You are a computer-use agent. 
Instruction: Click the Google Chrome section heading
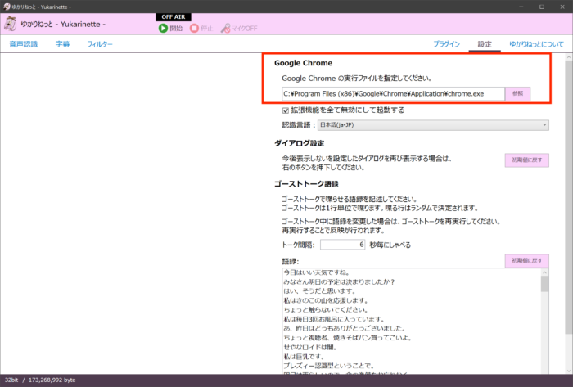click(x=304, y=63)
